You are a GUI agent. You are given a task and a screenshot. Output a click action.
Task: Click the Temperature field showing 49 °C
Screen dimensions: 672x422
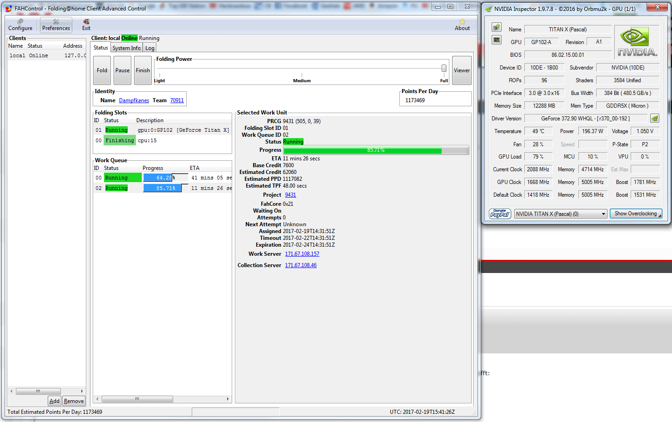538,131
